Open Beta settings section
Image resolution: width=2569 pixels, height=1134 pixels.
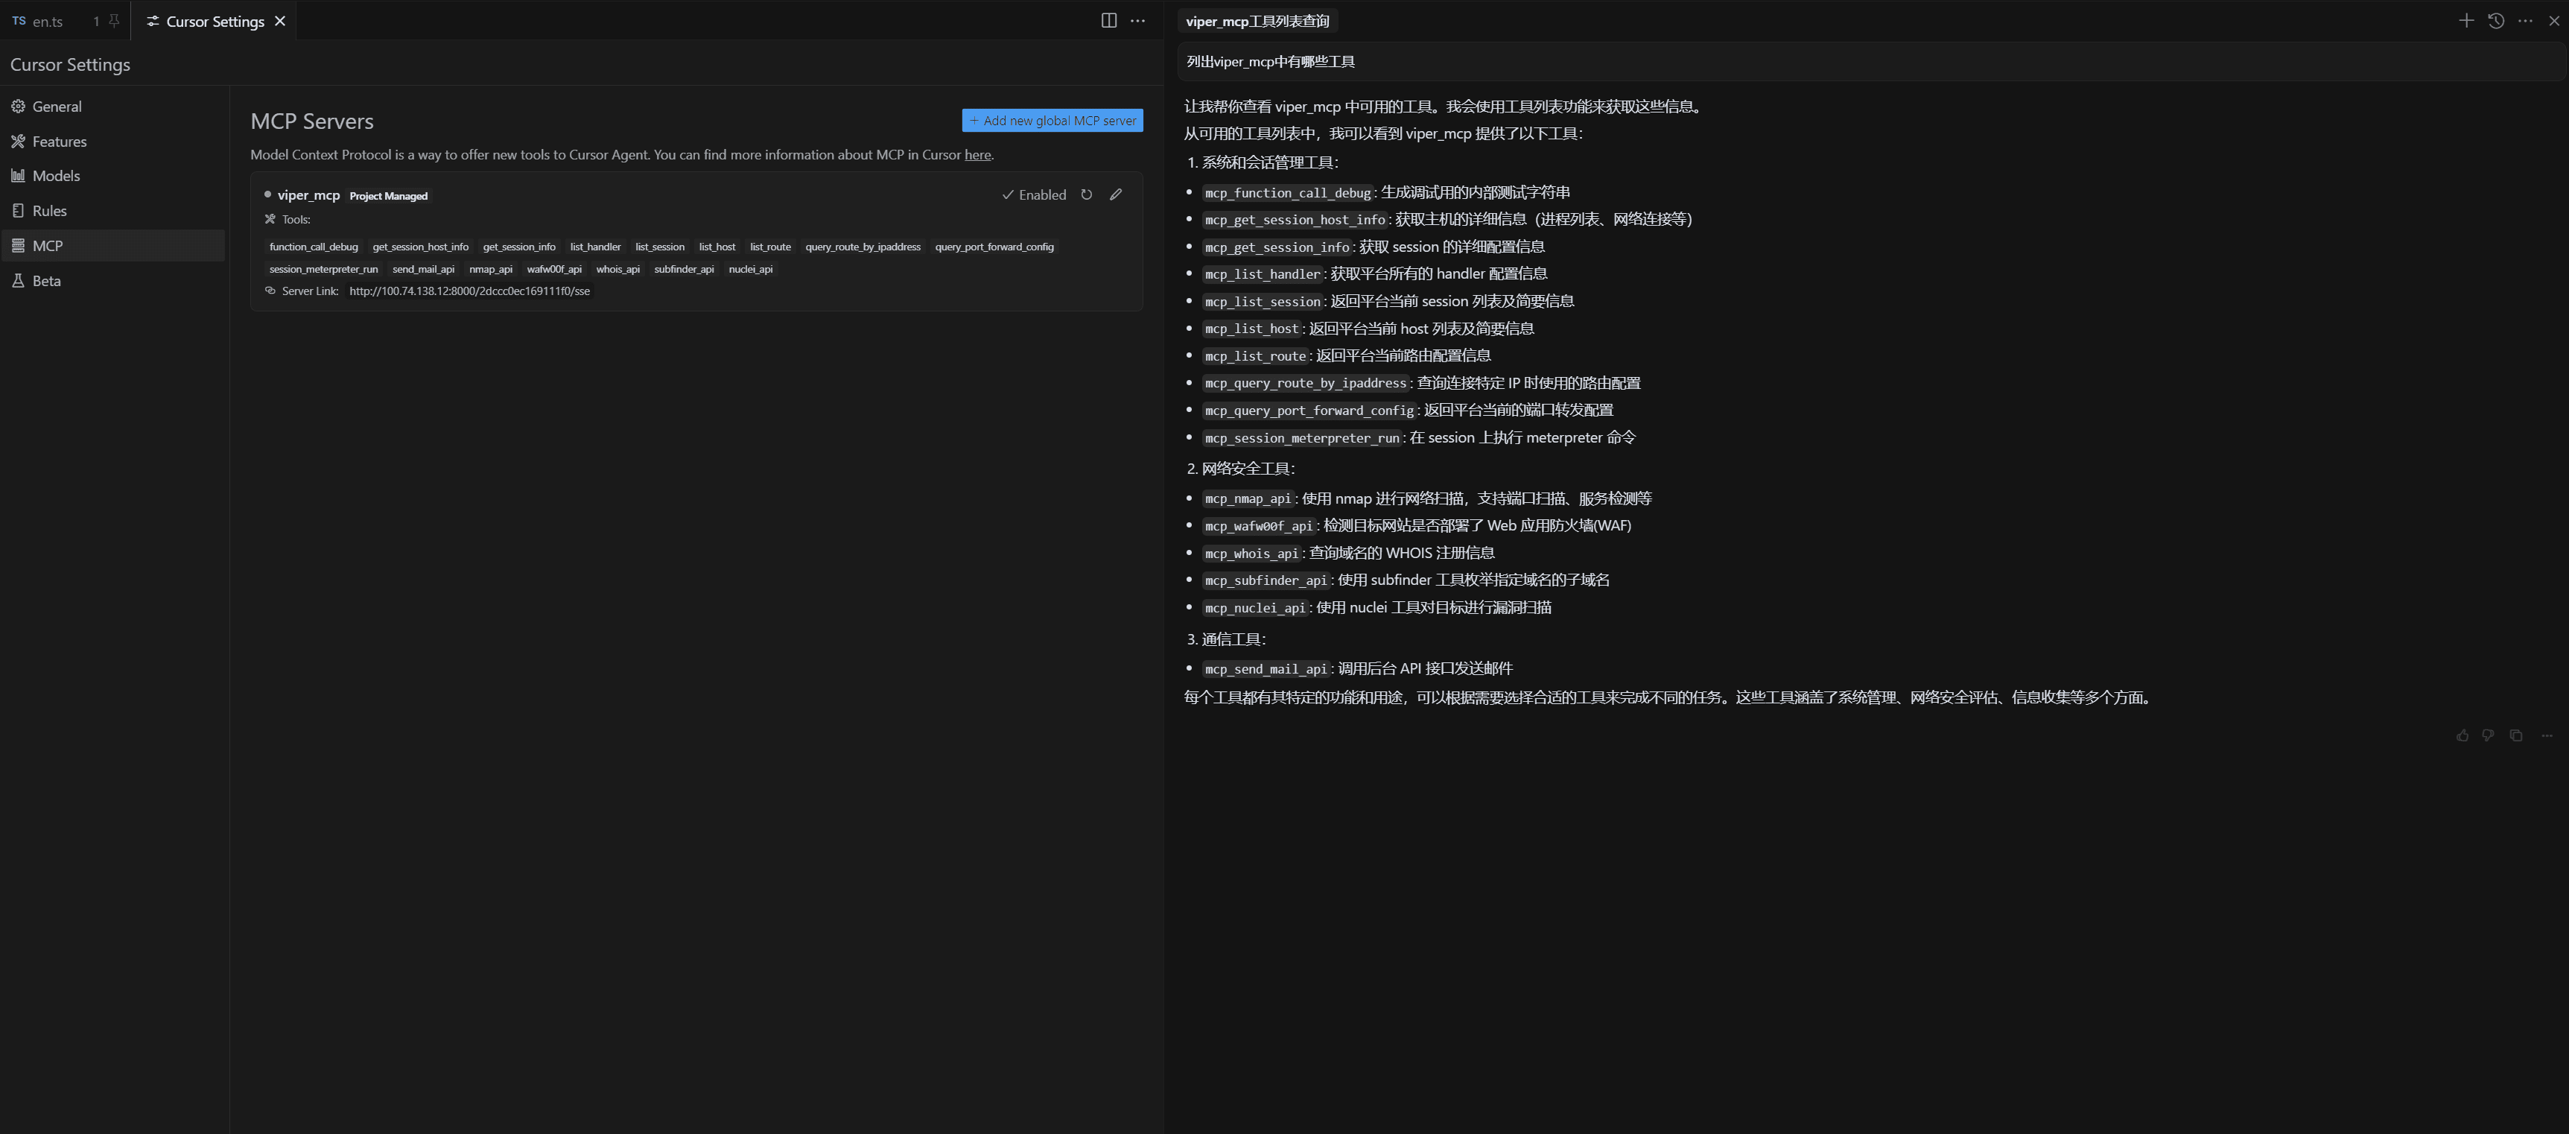tap(112, 280)
